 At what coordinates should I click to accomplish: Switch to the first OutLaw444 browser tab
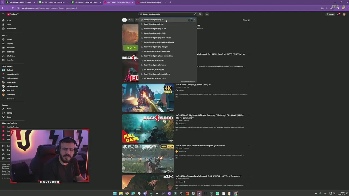pyautogui.click(x=20, y=2)
